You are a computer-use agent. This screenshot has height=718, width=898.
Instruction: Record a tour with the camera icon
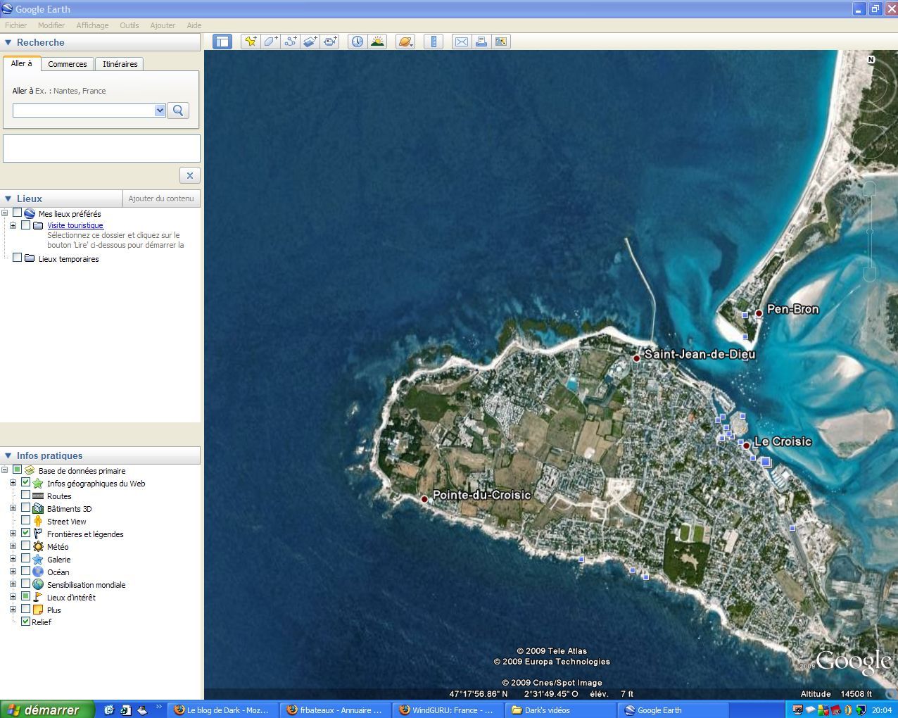pos(330,42)
